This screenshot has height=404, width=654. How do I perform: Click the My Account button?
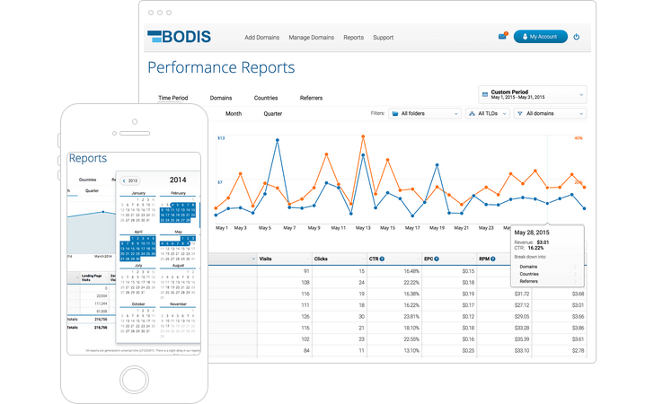click(x=541, y=37)
